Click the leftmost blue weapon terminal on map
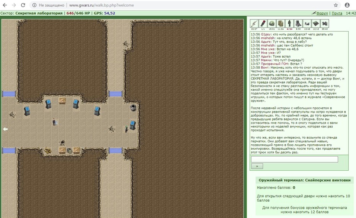Screen dimensions: 356x218 tap(27, 111)
